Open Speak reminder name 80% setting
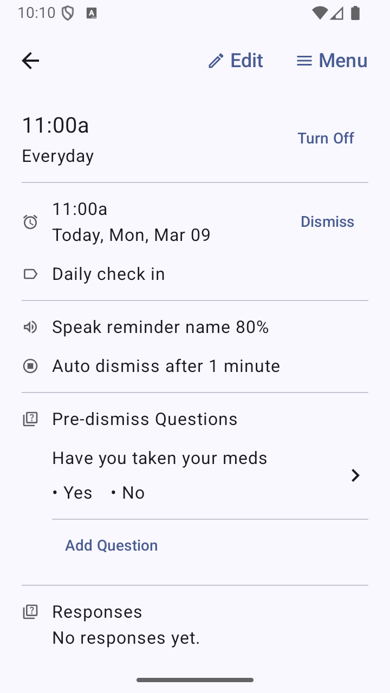 (160, 327)
